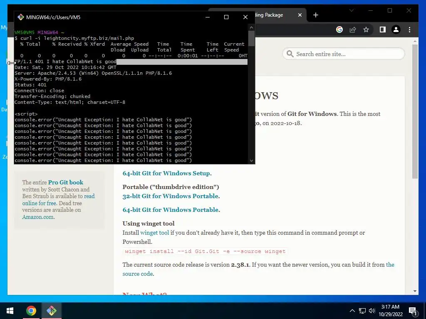Click the 'Server: Apache/2.4.53' terminal line
This screenshot has height=319, width=426.
tap(93, 73)
